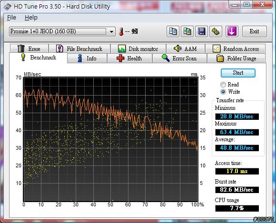Click the floppy disk save icon
This screenshot has height=223, width=276.
point(201,31)
